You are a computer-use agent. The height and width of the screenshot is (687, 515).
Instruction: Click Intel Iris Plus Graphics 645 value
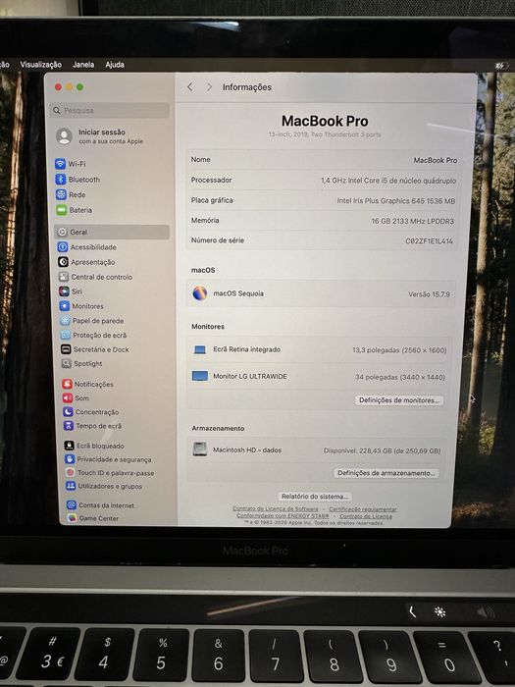click(x=396, y=200)
